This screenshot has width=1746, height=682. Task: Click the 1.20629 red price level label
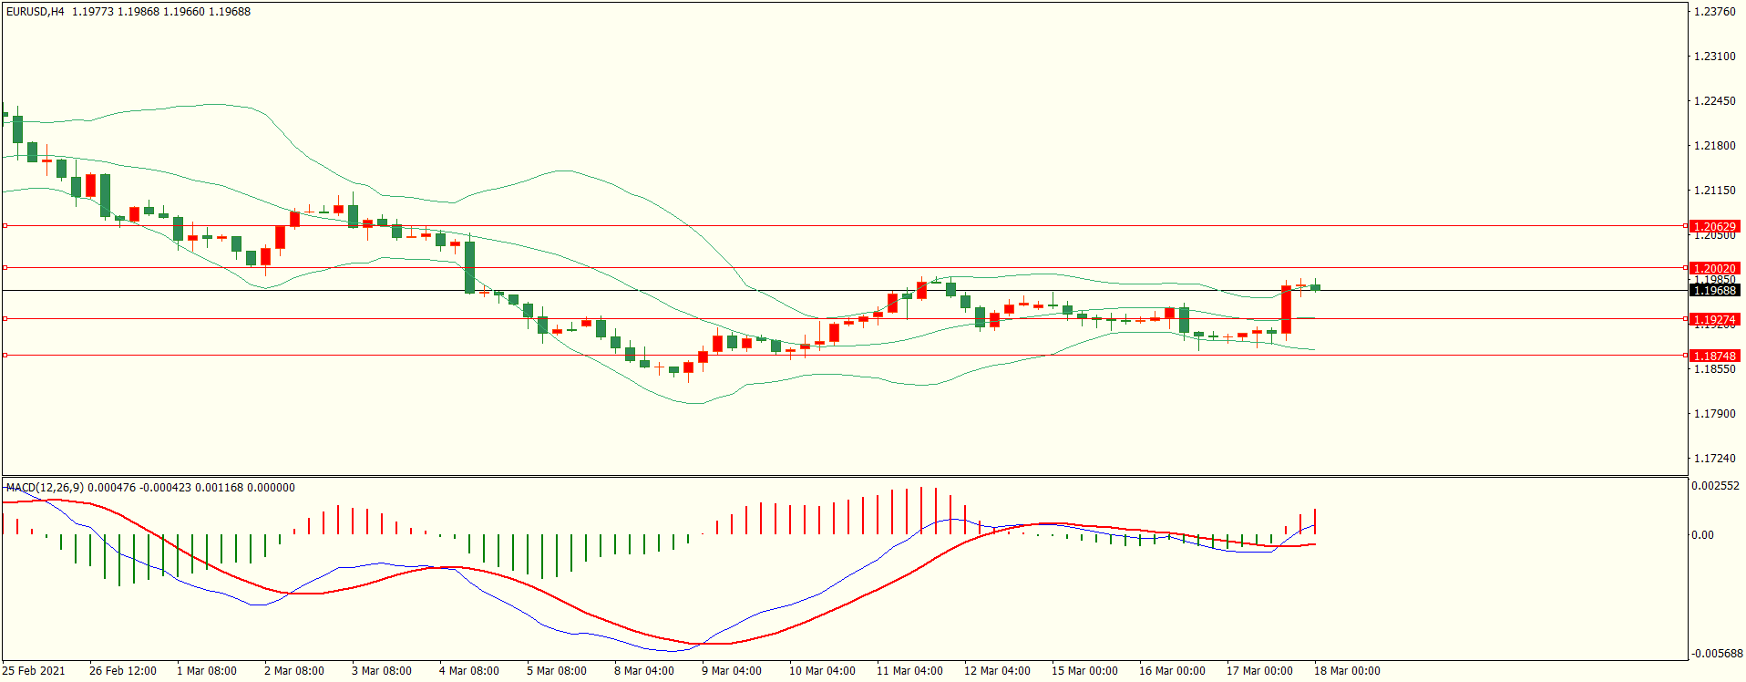[x=1714, y=226]
